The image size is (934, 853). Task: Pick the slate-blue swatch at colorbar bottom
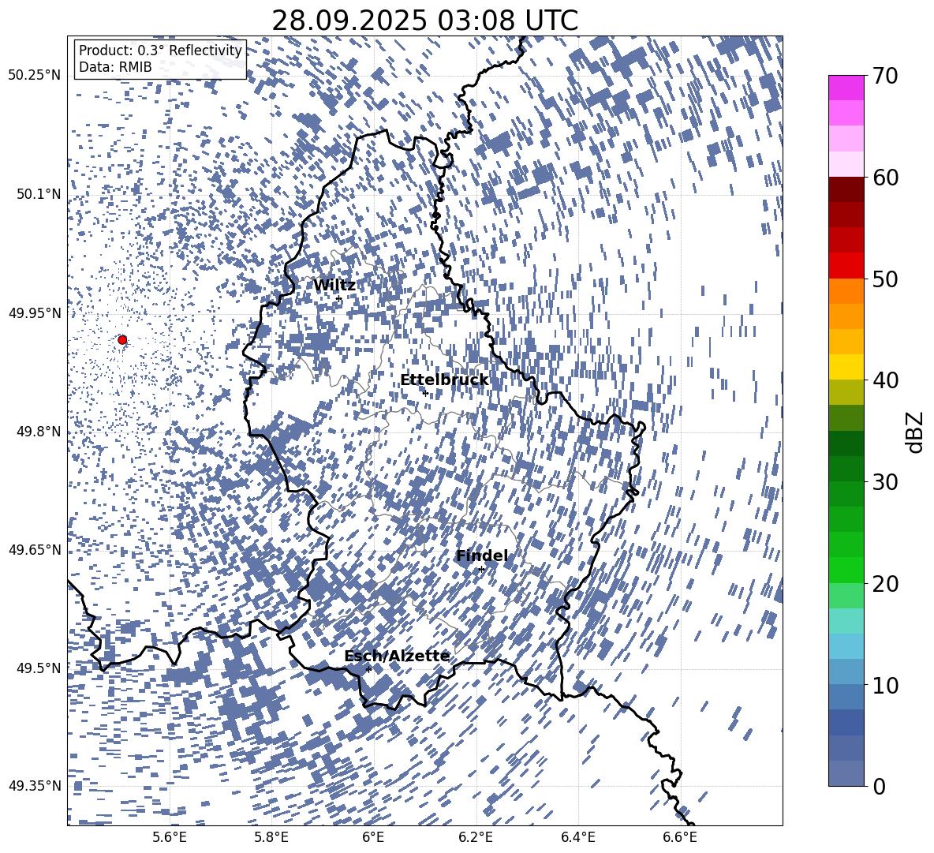[x=846, y=773]
